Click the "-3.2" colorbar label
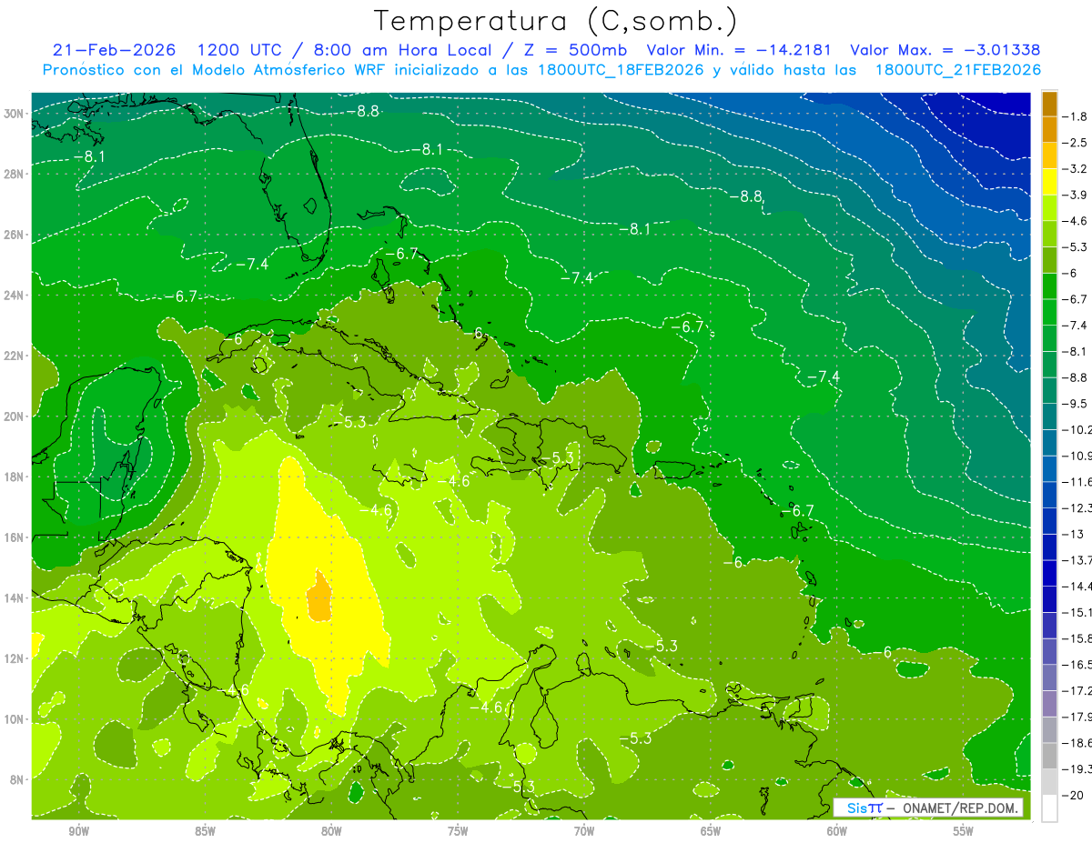The height and width of the screenshot is (843, 1092). (1075, 168)
